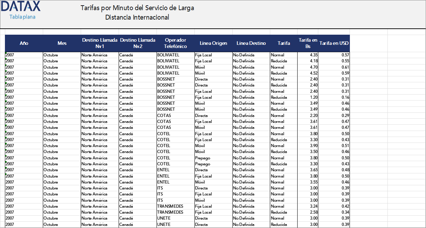The height and width of the screenshot is (228, 426).
Task: Select the BOSSNET cell with tariff 1.20
Action: coord(308,97)
